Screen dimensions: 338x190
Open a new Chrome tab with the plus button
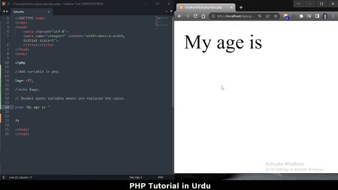241,7
